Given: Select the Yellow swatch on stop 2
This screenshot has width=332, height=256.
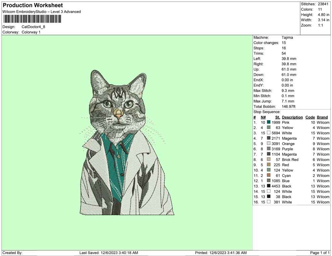Looking at the screenshot, I should [x=268, y=128].
